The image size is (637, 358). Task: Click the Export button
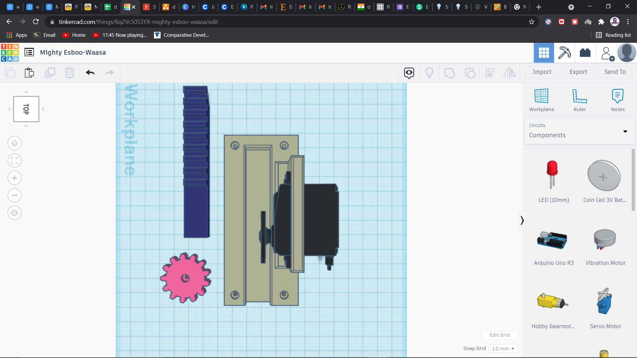point(578,72)
